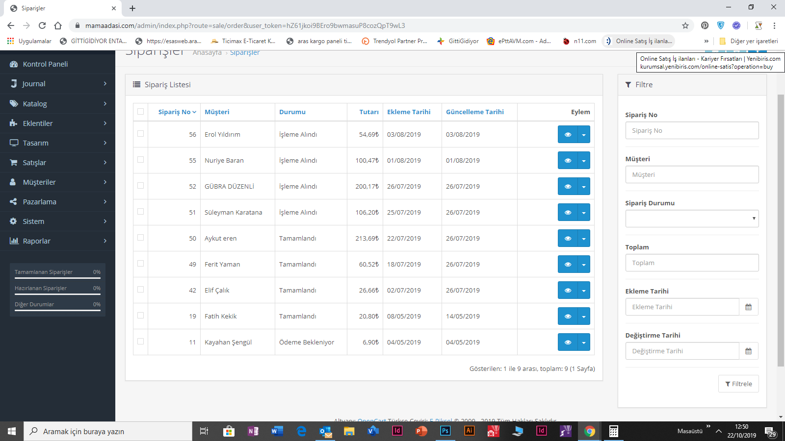Open File Explorer from the taskbar

(349, 431)
